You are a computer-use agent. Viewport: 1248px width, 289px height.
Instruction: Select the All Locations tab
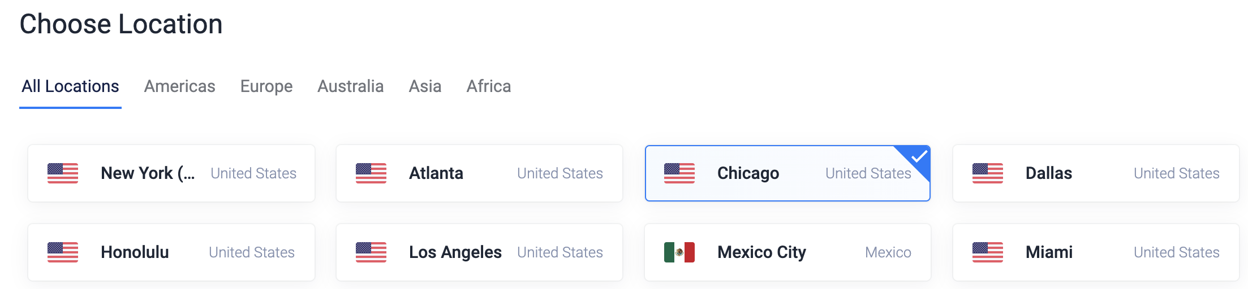click(70, 86)
